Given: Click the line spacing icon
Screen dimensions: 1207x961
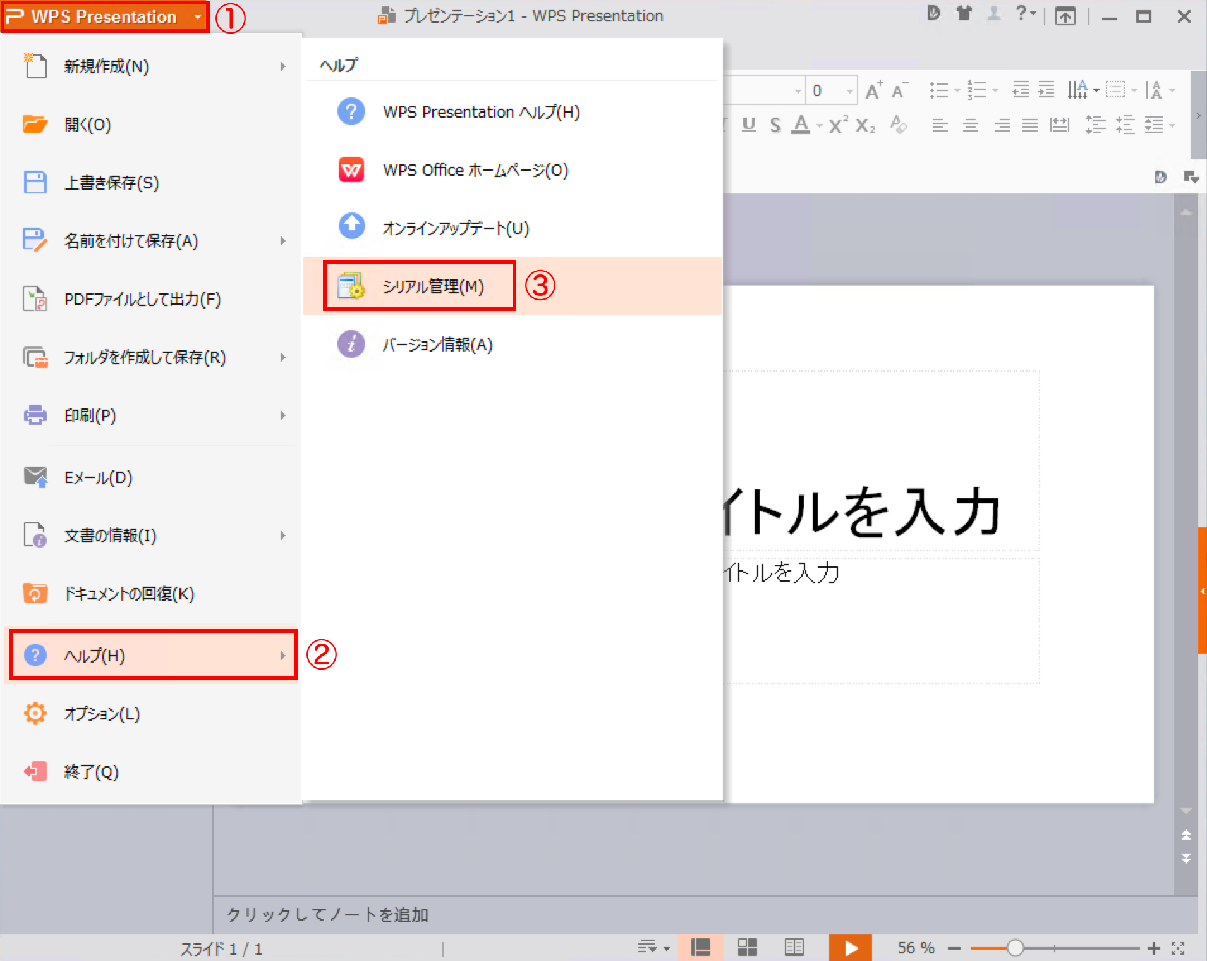Looking at the screenshot, I should point(1095,125).
